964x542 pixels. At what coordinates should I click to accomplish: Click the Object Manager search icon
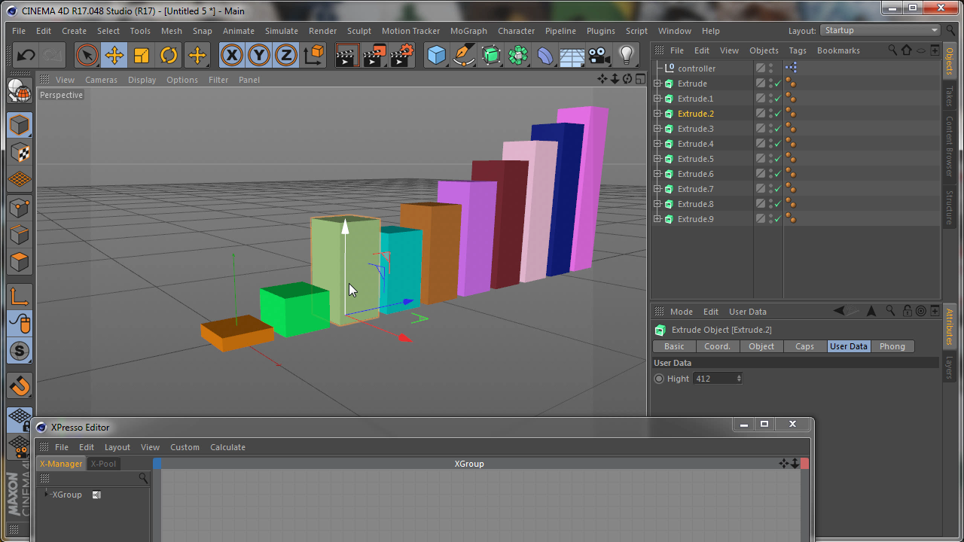pyautogui.click(x=892, y=50)
